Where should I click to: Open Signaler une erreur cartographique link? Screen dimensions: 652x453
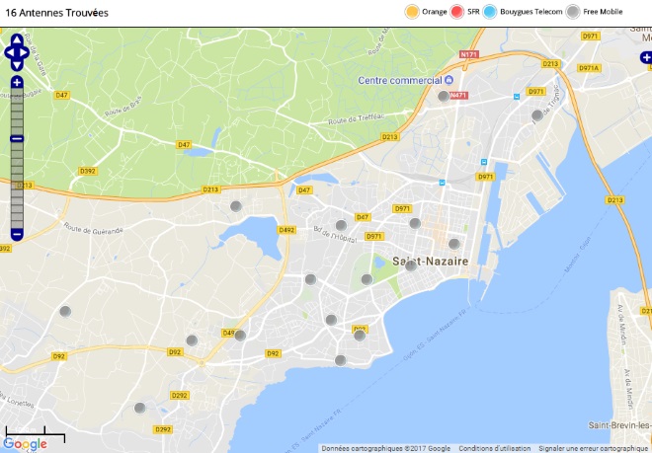click(x=594, y=448)
